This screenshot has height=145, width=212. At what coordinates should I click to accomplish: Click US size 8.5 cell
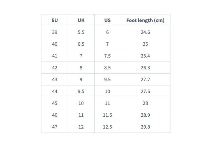[x=107, y=68]
